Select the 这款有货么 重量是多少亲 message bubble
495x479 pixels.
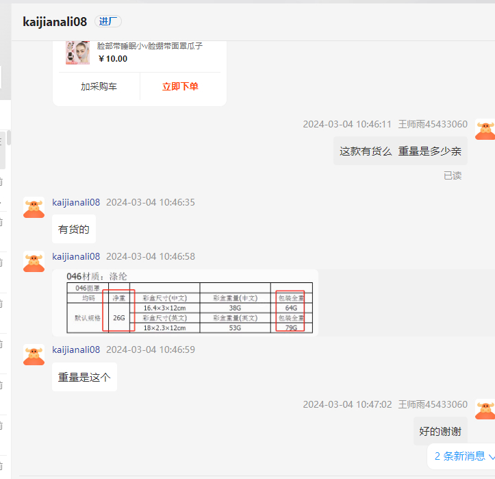[x=401, y=151]
